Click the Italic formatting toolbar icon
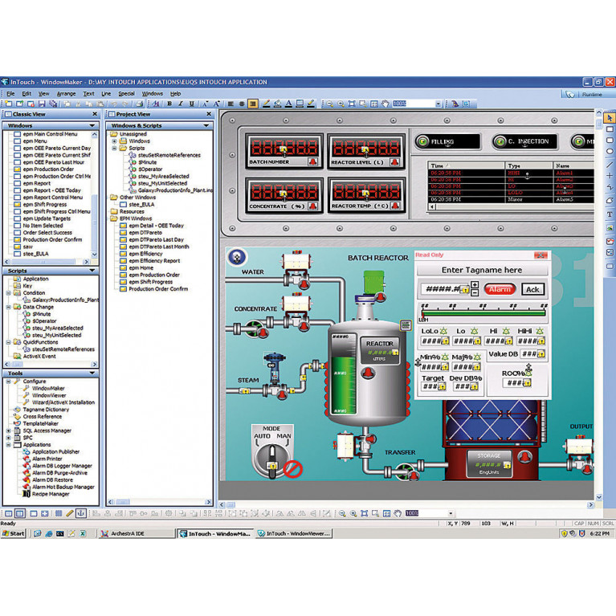Screen dimensions: 616x616 (180, 104)
